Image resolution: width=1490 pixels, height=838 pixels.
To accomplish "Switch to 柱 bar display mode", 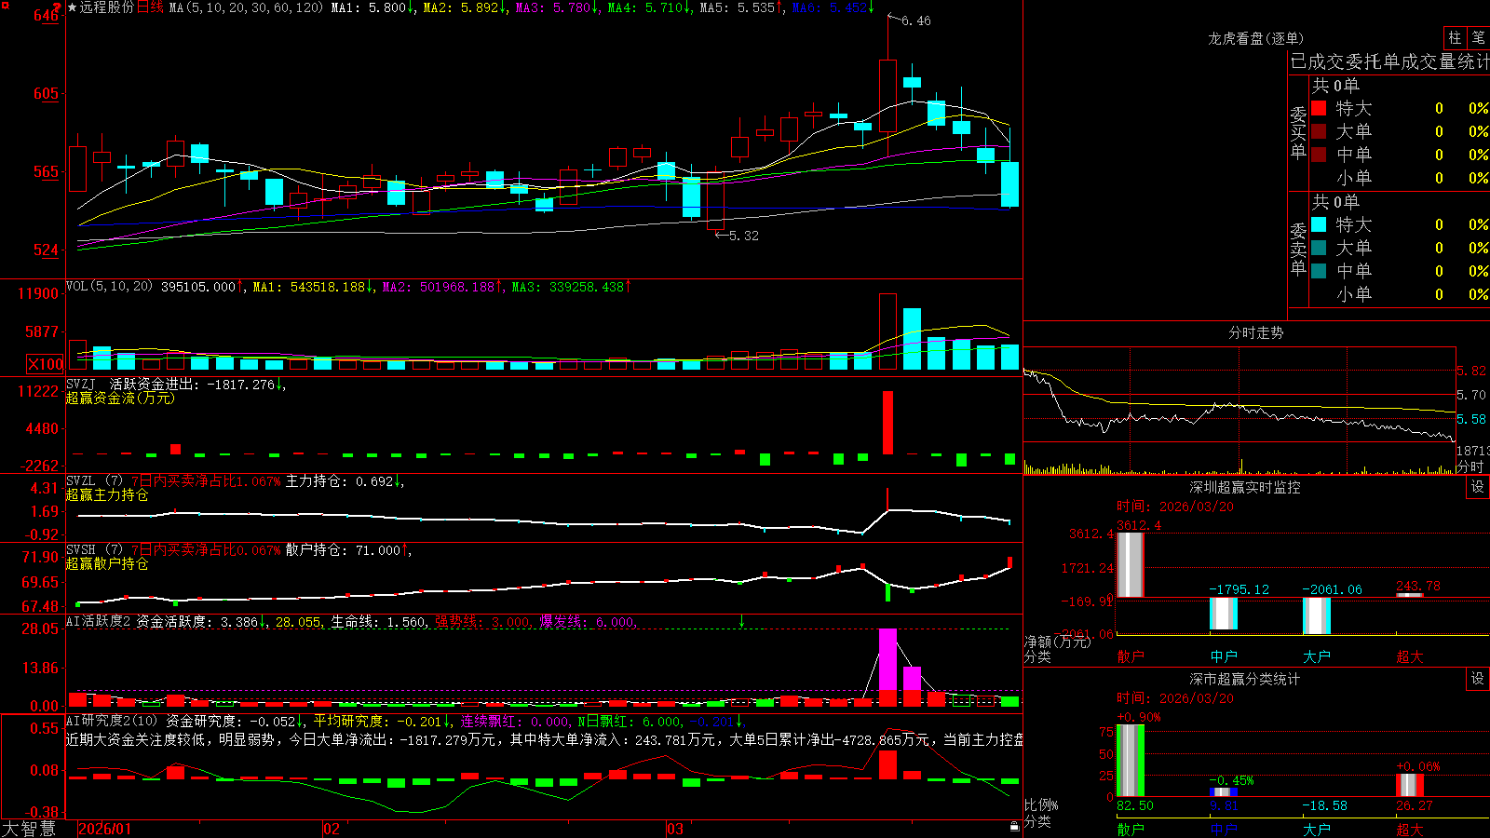I will 1455,37.
